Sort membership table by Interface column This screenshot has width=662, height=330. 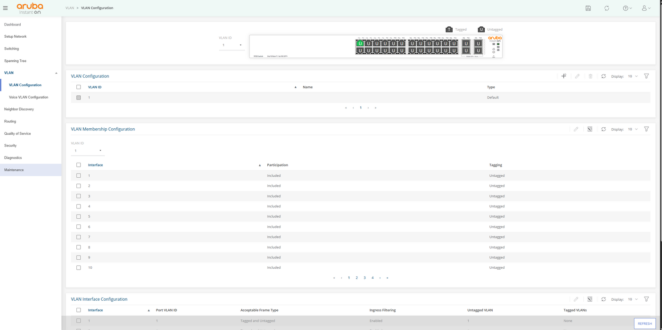tap(95, 165)
